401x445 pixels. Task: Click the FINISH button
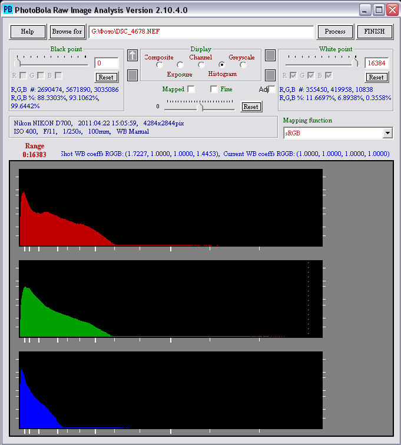[x=375, y=32]
